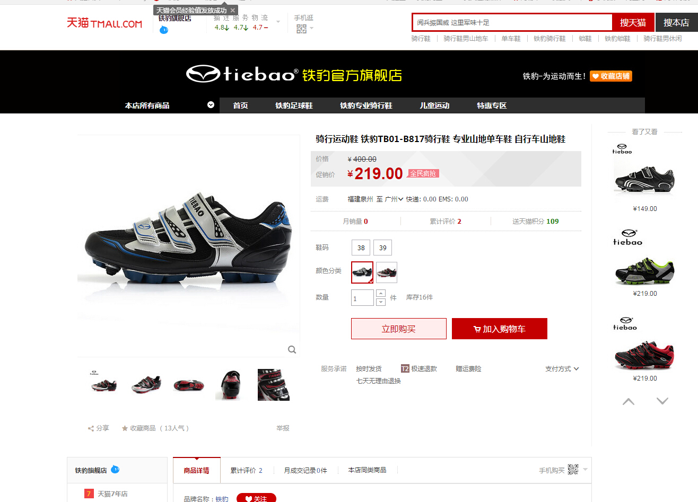
Task: Click the magnifier zoom icon on product image
Action: [x=292, y=349]
